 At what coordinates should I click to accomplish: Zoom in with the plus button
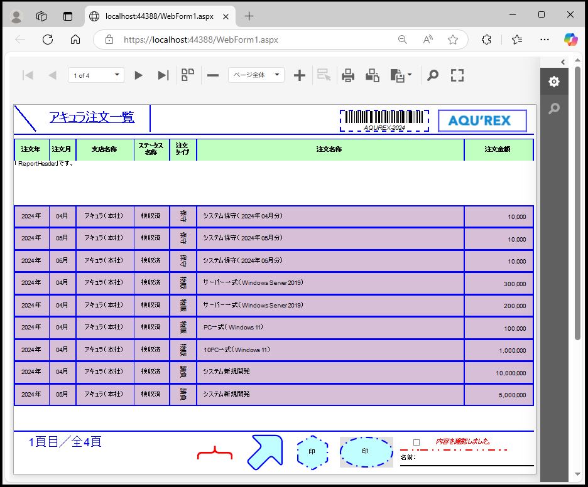[x=300, y=75]
